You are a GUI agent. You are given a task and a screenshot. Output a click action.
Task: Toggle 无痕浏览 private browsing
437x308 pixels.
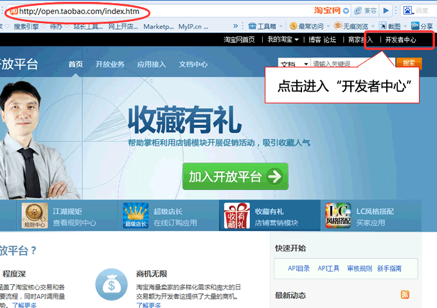(x=351, y=26)
